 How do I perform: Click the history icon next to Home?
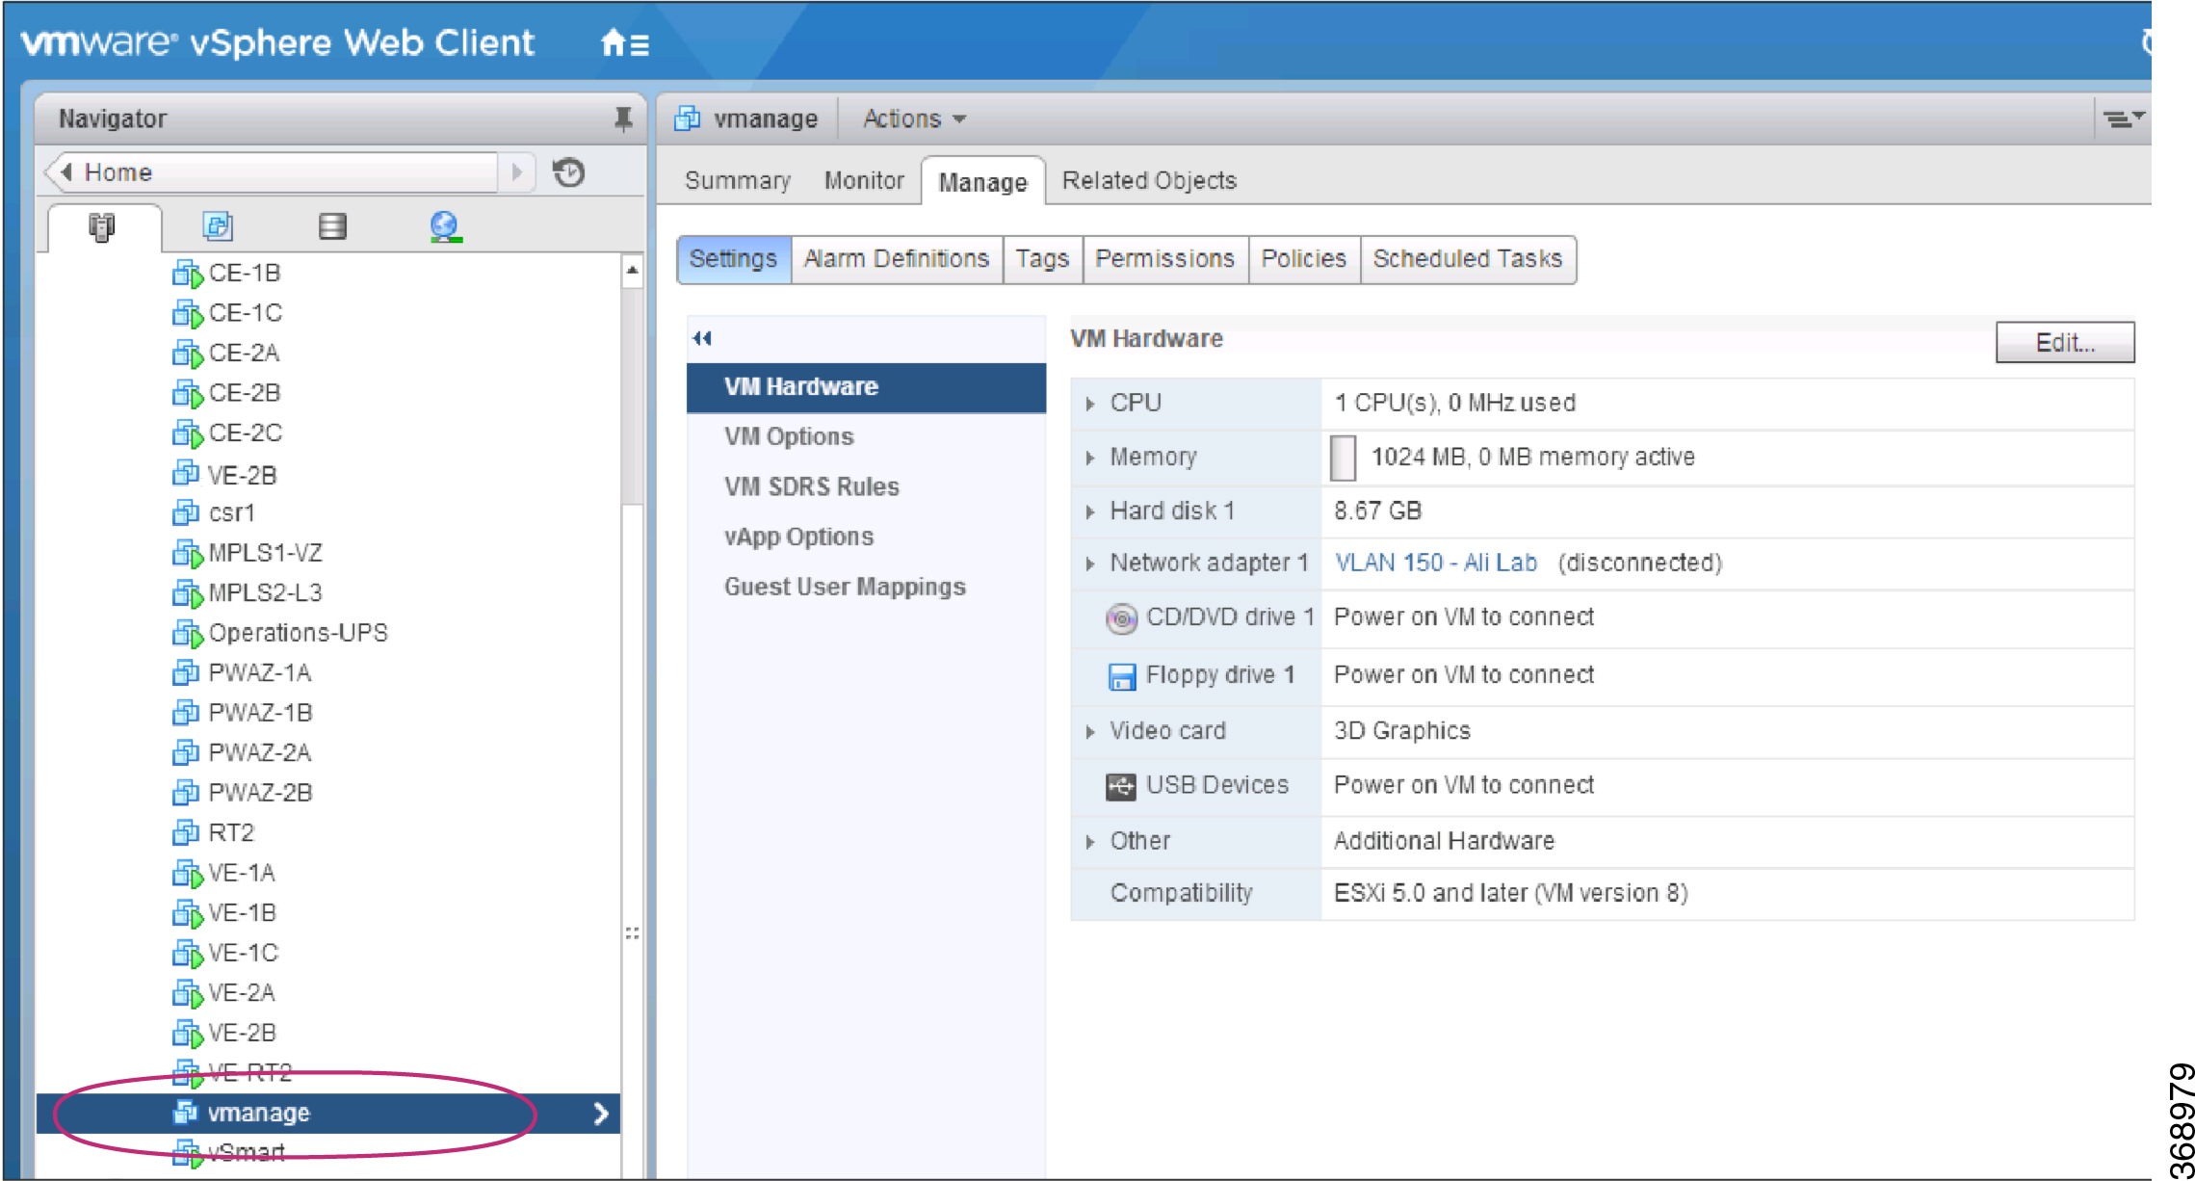pos(570,171)
